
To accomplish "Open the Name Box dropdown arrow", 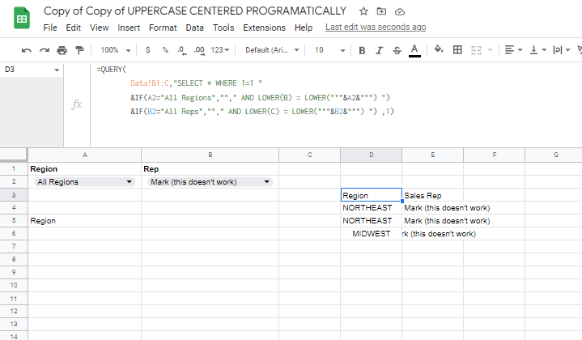I will click(57, 70).
